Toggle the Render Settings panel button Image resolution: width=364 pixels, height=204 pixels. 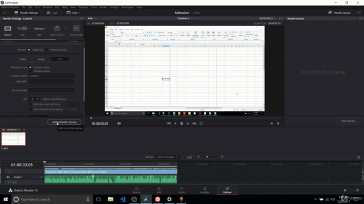coord(26,12)
